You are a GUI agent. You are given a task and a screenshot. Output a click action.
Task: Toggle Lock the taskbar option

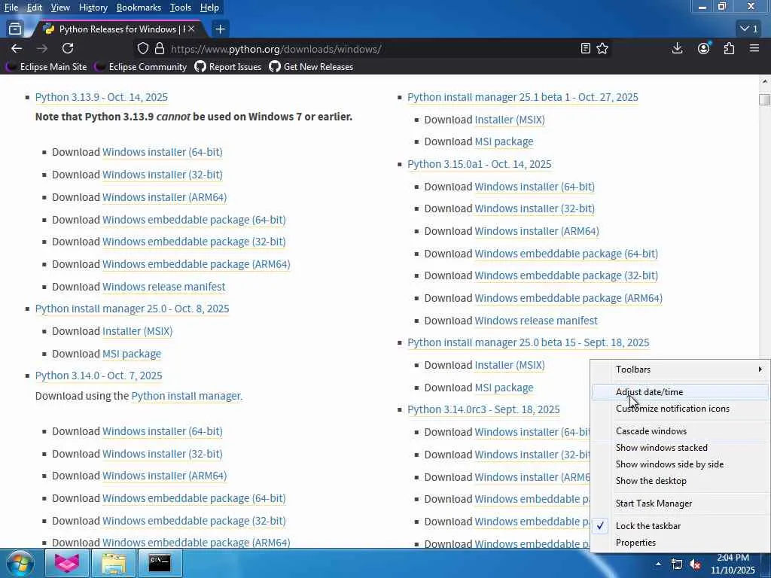(x=680, y=526)
